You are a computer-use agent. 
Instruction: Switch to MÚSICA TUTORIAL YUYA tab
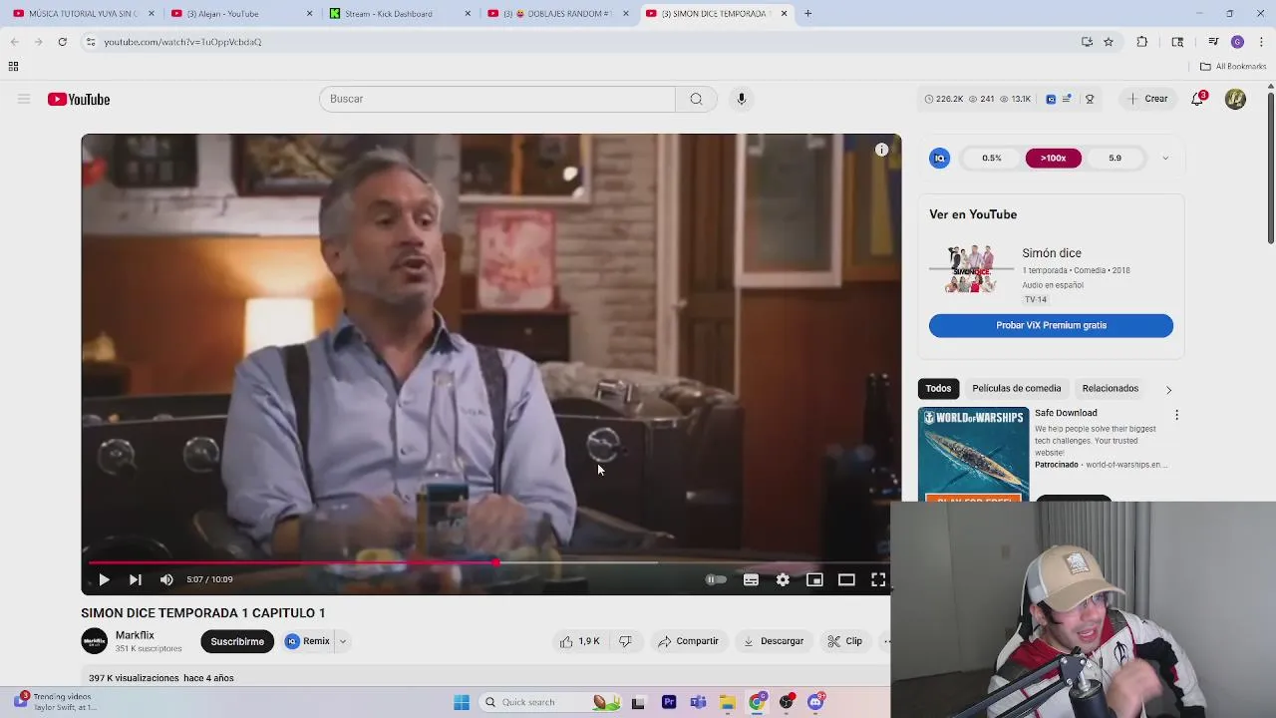[82, 13]
